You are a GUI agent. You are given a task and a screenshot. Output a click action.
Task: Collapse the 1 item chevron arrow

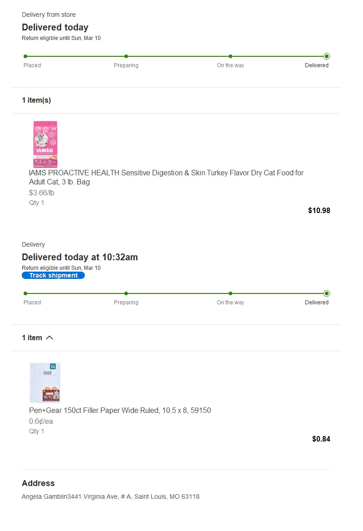pyautogui.click(x=50, y=337)
